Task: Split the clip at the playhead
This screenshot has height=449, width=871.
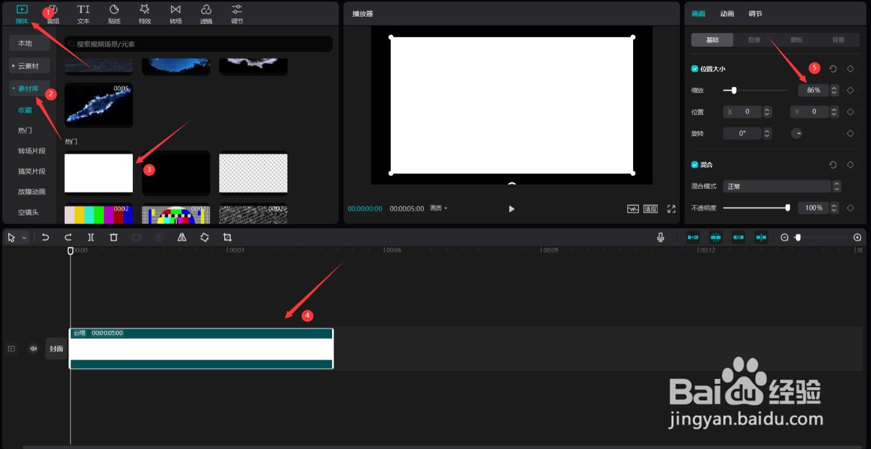Action: (x=91, y=237)
